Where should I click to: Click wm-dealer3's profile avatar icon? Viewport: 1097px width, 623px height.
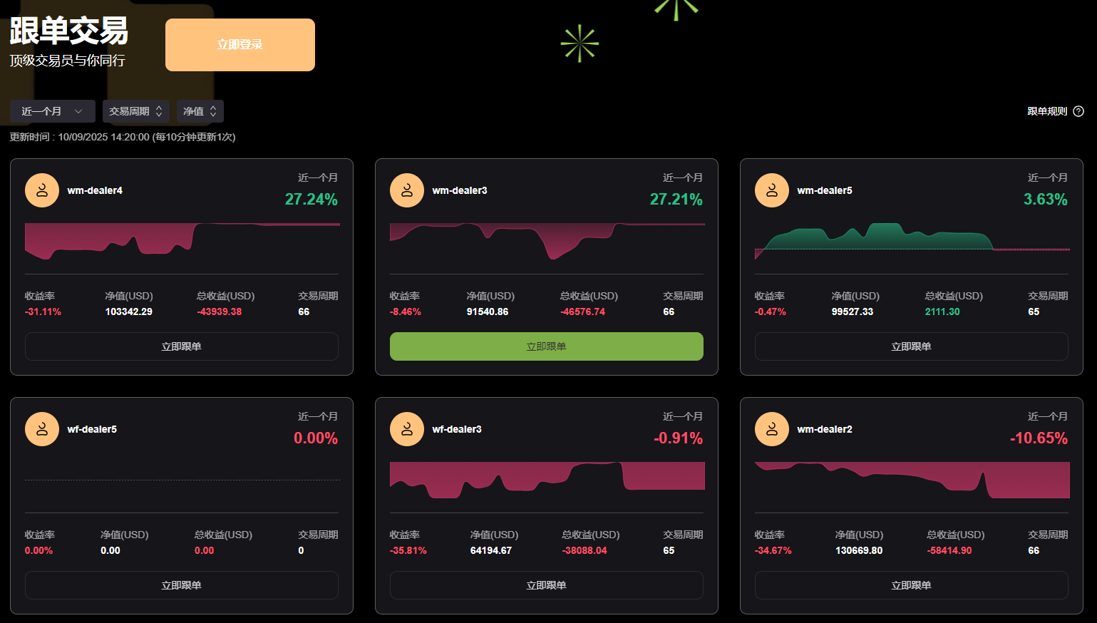point(406,190)
